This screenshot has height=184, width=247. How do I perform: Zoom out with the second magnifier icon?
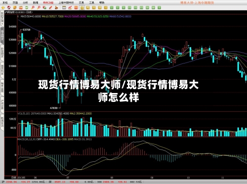tap(39, 7)
